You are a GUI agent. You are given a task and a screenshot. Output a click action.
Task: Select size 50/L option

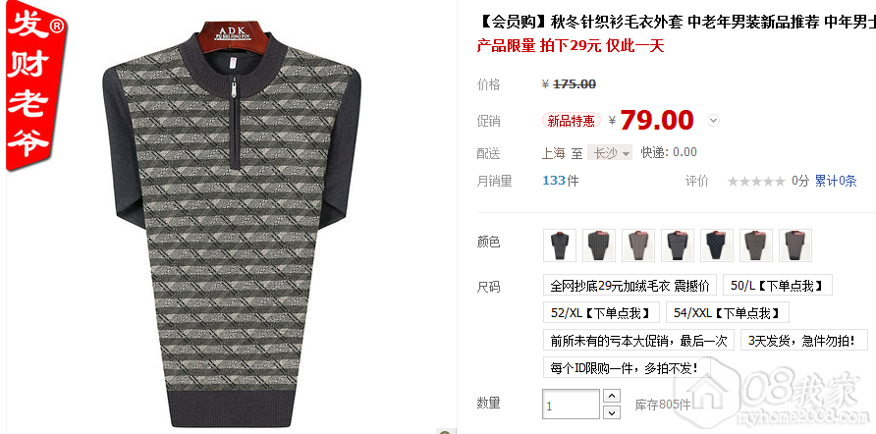pyautogui.click(x=777, y=285)
